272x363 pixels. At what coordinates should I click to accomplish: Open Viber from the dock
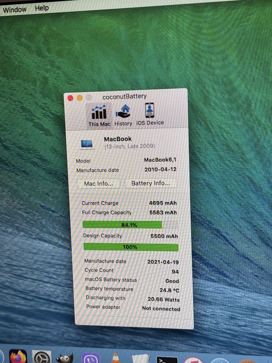[x=91, y=358]
